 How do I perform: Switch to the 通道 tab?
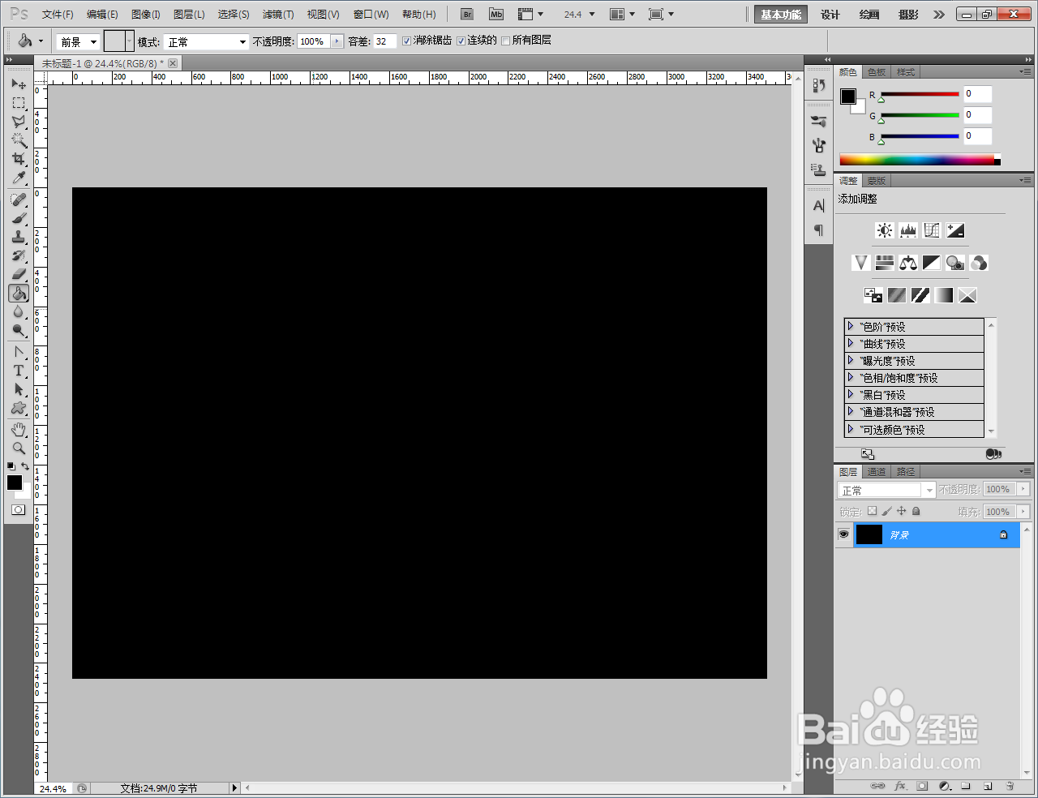tap(877, 471)
